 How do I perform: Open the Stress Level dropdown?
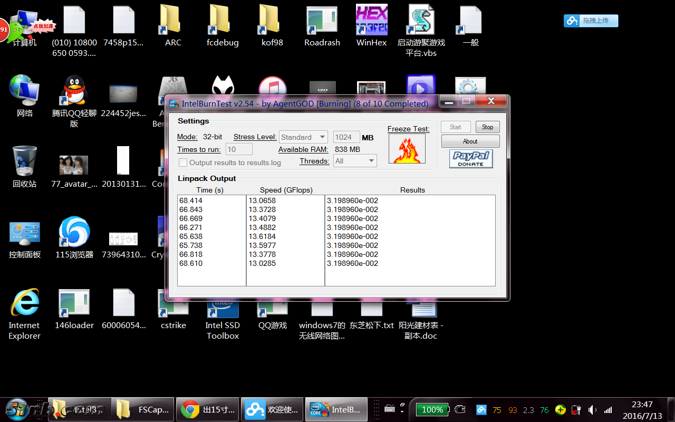point(303,137)
